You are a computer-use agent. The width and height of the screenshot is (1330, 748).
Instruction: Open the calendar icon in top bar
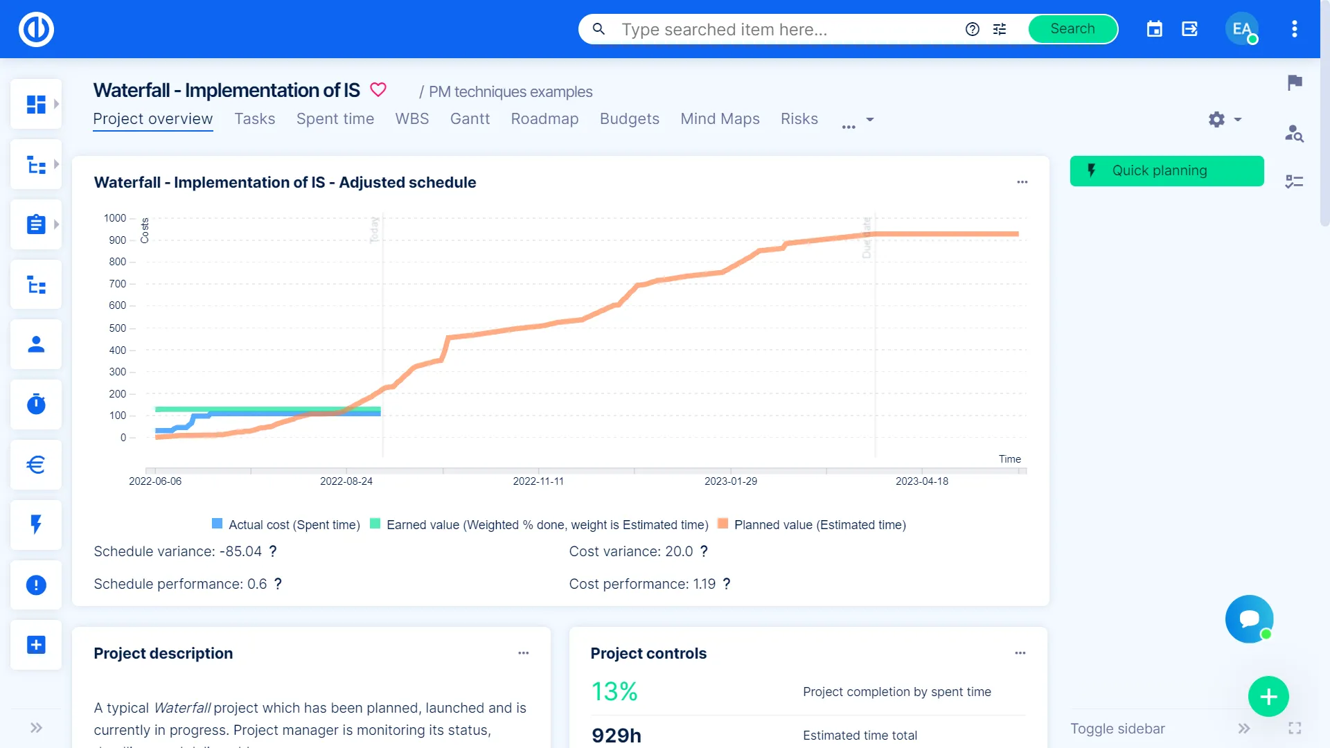tap(1154, 29)
